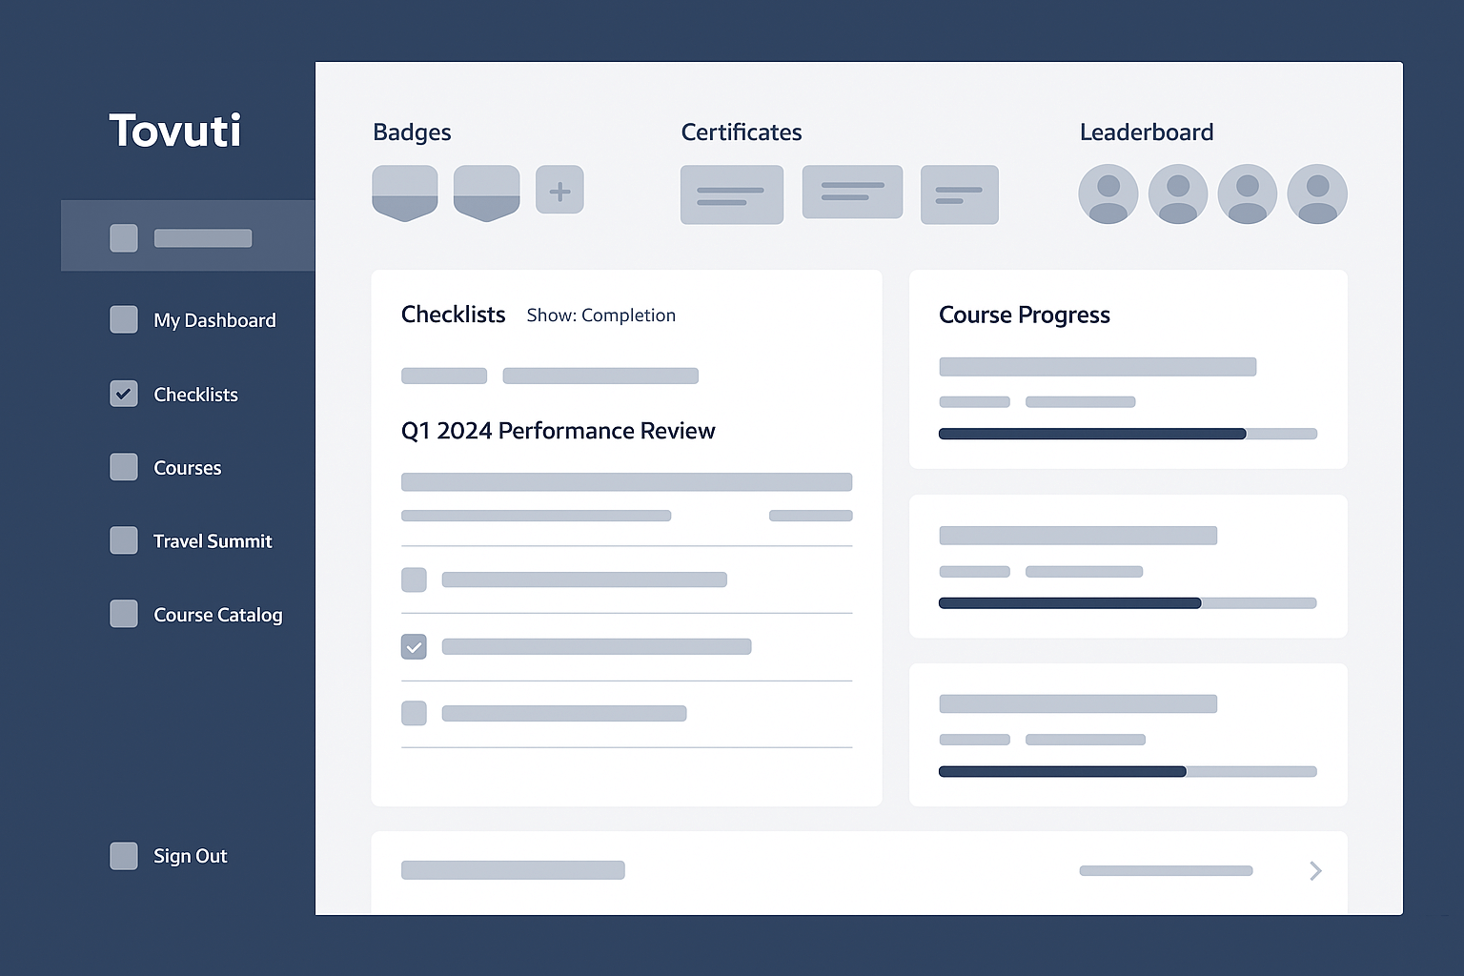Click the last leaderboard avatar

[1316, 194]
